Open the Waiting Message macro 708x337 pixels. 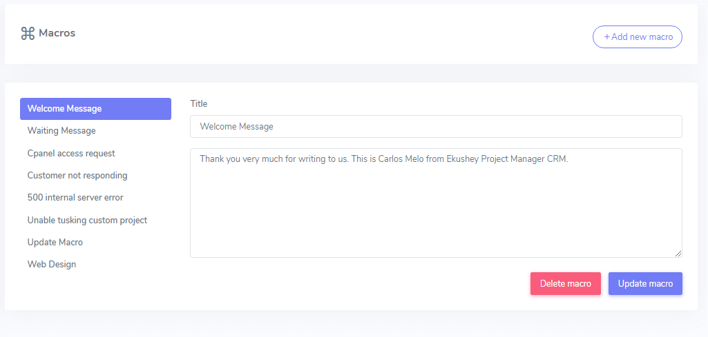(x=61, y=131)
